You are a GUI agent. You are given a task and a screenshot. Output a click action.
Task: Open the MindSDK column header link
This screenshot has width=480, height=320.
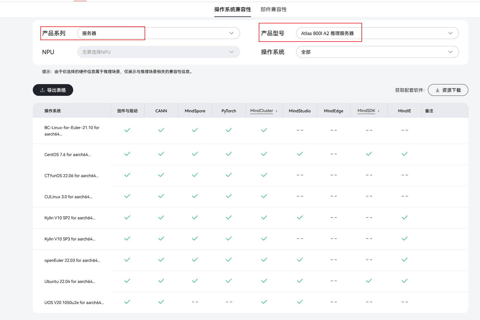(x=366, y=111)
